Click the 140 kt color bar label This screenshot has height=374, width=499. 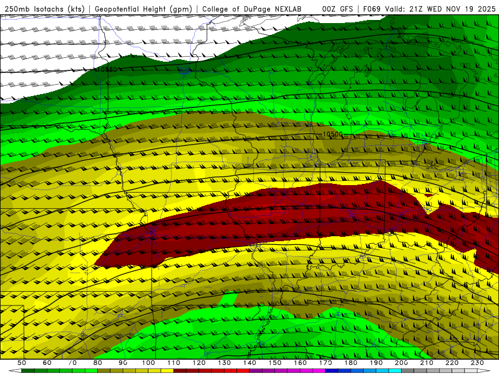[250, 363]
